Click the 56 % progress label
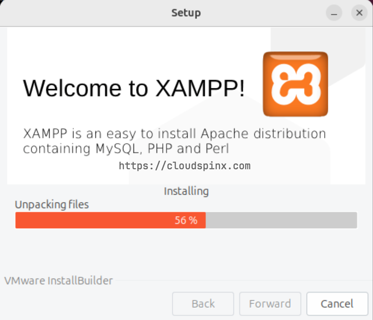Viewport: 373px width, 320px height. 186,220
